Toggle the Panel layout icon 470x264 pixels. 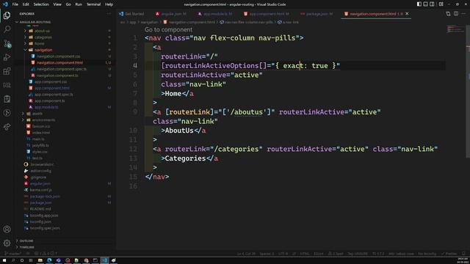tap(425, 4)
